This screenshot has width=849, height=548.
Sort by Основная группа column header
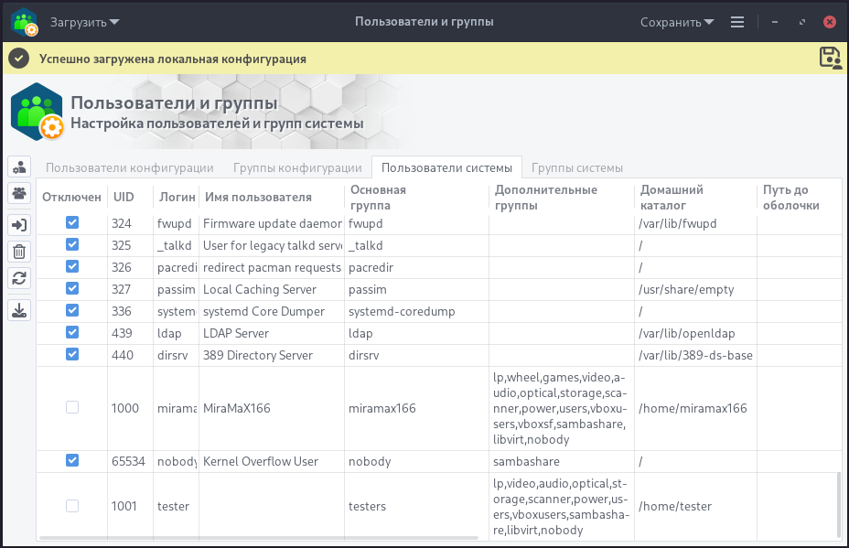tap(416, 197)
